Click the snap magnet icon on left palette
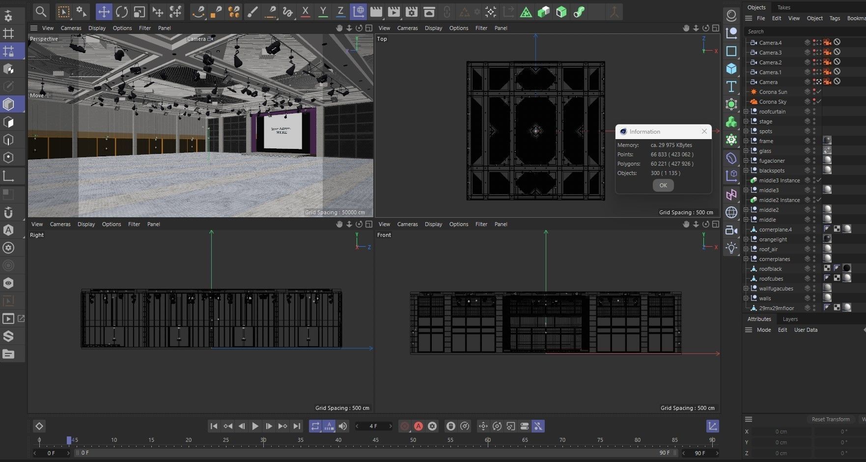Screen dimensions: 866x462 (x=8, y=212)
